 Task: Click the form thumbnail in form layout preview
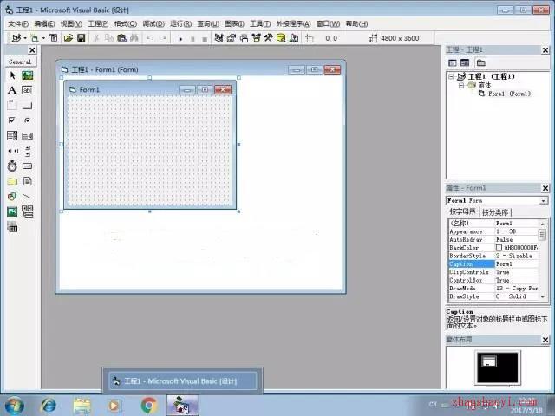489,361
